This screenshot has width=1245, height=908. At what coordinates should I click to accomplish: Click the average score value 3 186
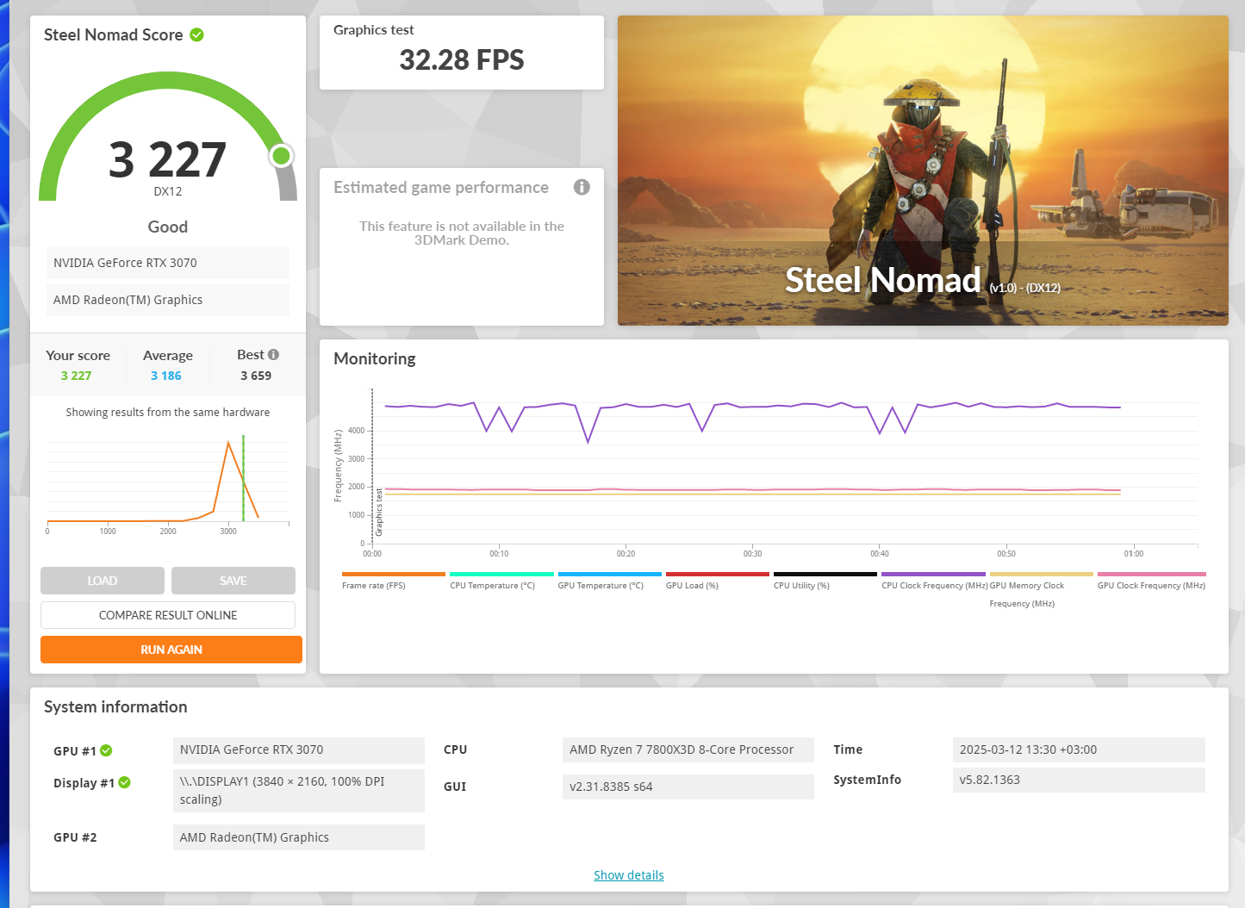(x=166, y=376)
